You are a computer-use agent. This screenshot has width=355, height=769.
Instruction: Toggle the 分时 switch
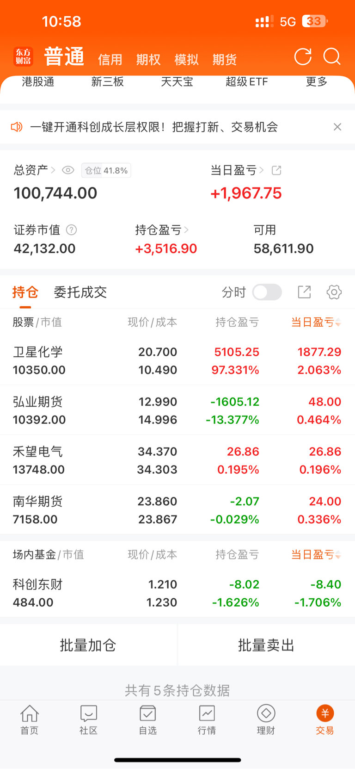267,292
